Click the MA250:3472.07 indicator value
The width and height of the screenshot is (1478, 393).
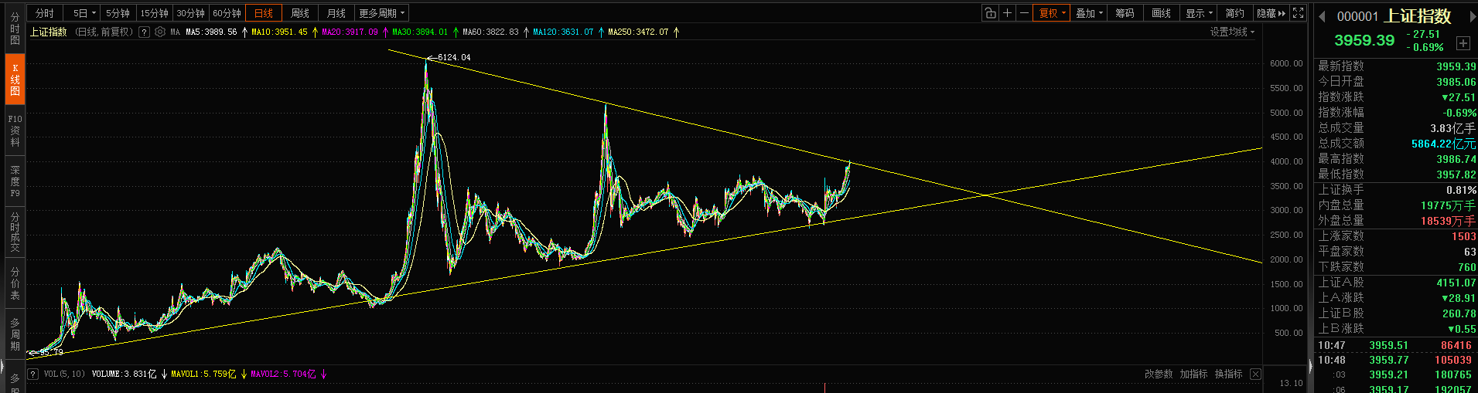(x=638, y=32)
